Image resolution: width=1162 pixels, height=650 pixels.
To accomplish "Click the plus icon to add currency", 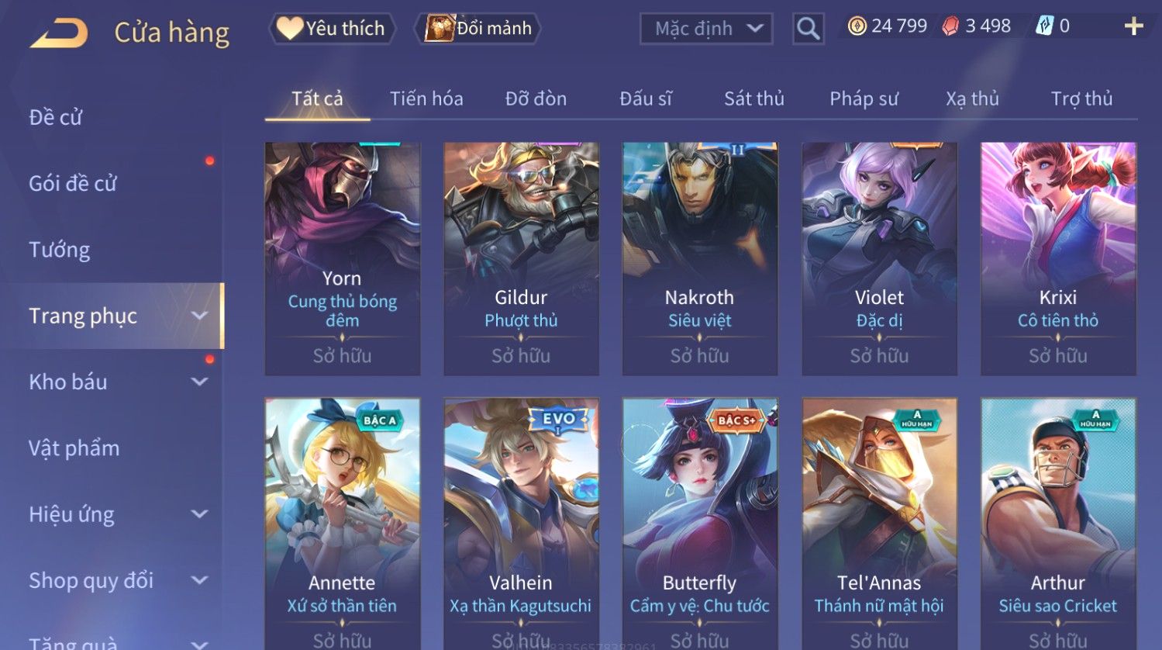I will [1133, 26].
